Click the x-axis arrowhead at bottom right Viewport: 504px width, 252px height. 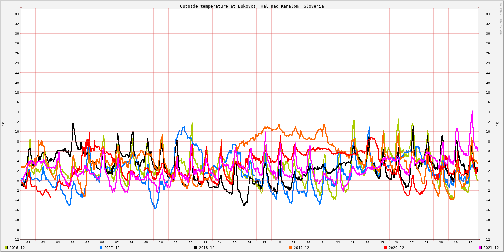479,239
